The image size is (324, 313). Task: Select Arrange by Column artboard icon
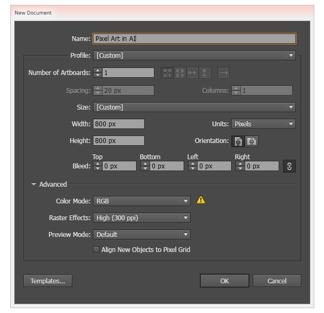(205, 73)
